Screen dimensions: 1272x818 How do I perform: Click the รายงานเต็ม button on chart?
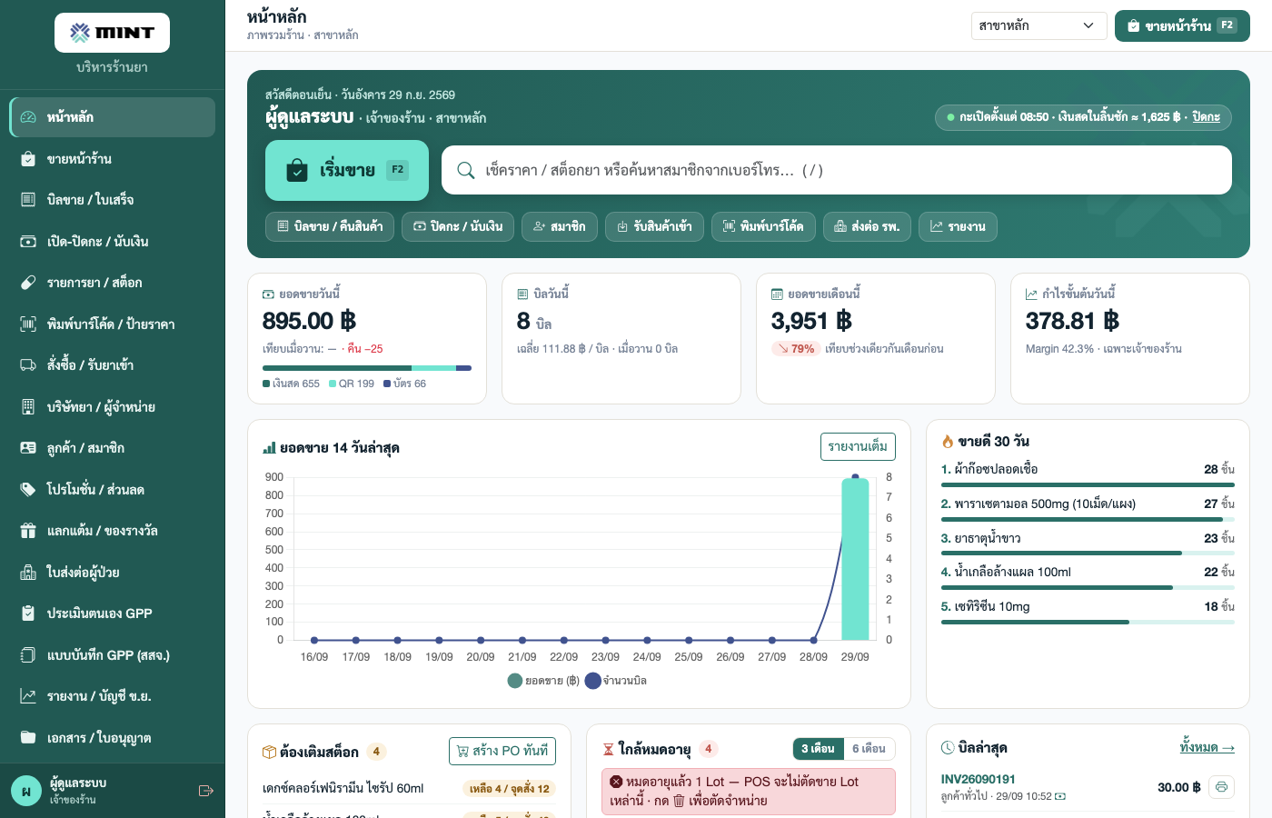(x=858, y=446)
